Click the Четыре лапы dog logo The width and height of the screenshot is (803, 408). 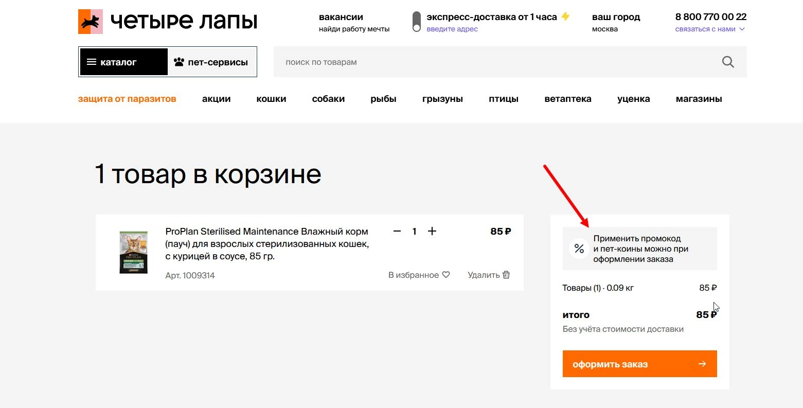click(x=90, y=21)
